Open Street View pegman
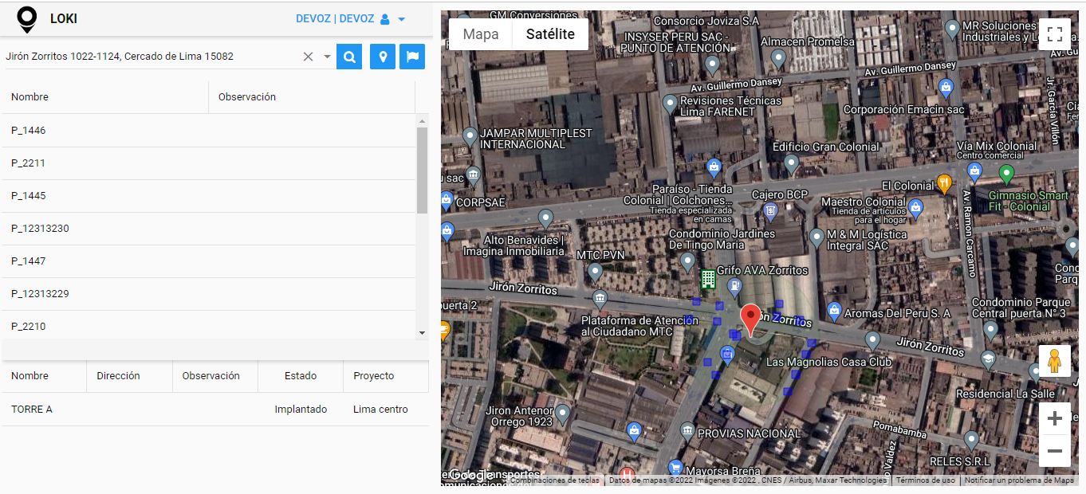 click(1055, 362)
